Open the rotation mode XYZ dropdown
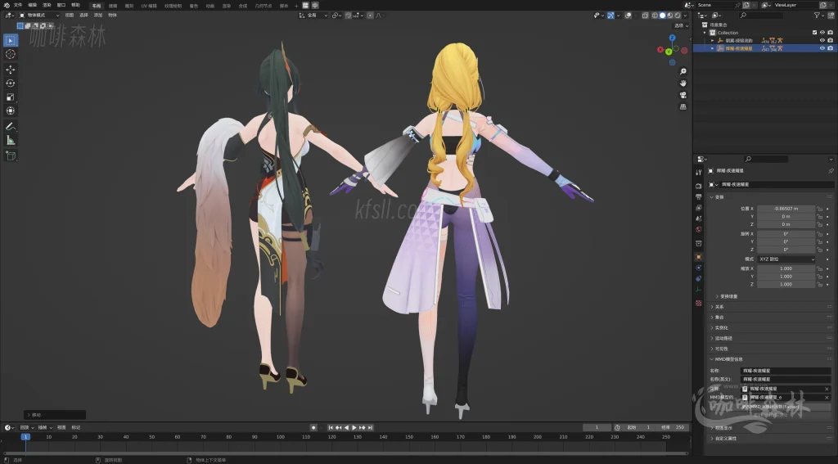This screenshot has width=838, height=464. (786, 259)
